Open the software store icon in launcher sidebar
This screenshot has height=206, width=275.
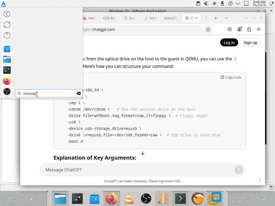7,49
